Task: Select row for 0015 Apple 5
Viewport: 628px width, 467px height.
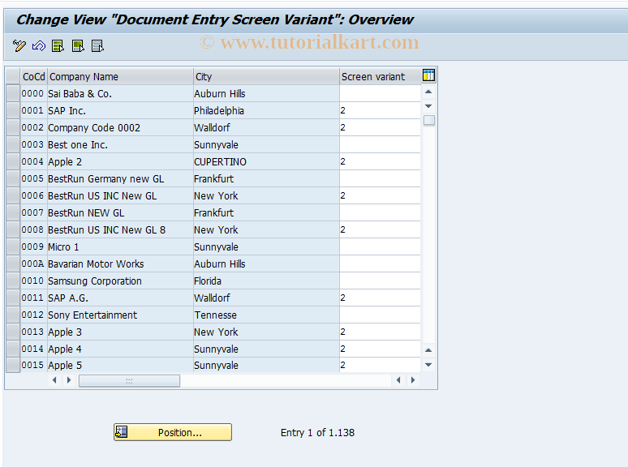Action: click(x=13, y=365)
